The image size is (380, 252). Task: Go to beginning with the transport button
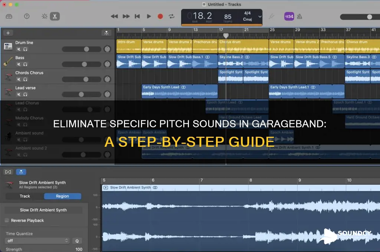(x=137, y=16)
